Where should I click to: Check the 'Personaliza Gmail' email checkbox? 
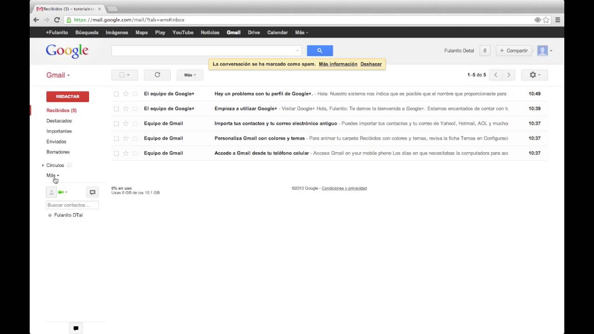(x=116, y=138)
